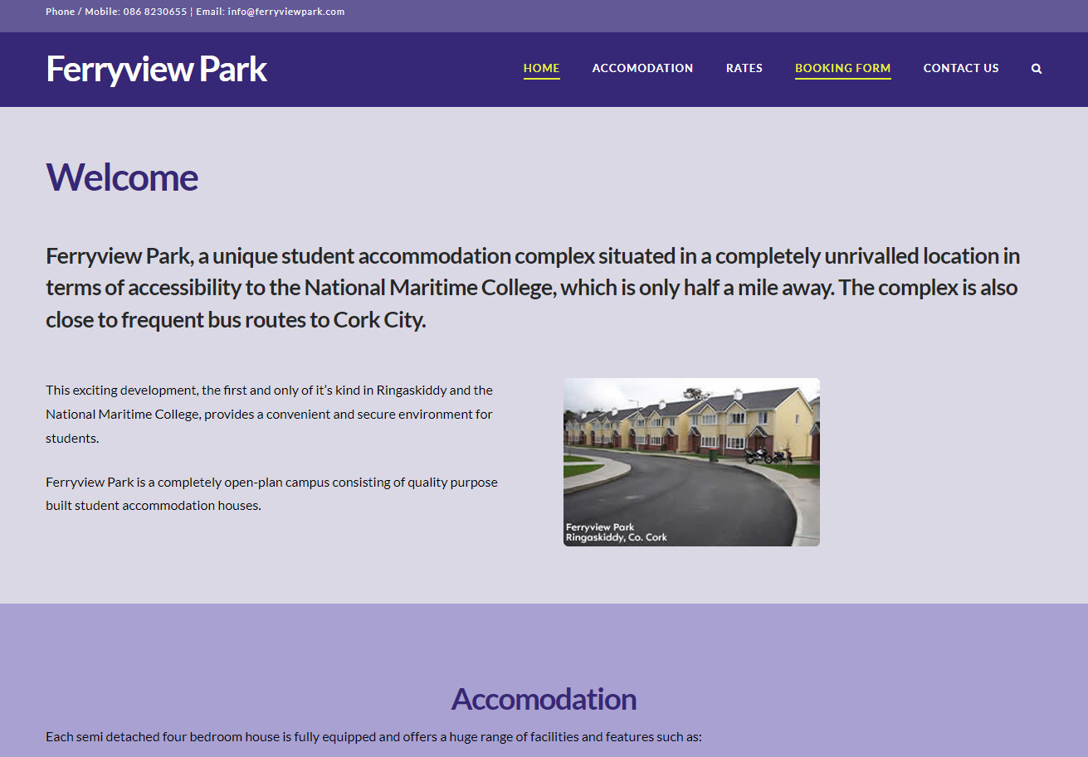Screen dimensions: 1088x757
Task: Go to the HOME menu item
Action: point(541,68)
